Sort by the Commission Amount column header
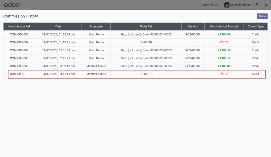Image resolution: width=271 pixels, height=157 pixels. [x=224, y=26]
